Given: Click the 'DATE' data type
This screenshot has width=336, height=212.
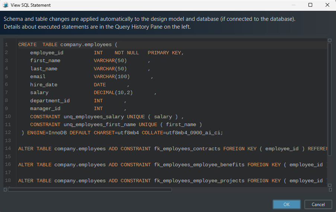Looking at the screenshot, I should point(100,85).
